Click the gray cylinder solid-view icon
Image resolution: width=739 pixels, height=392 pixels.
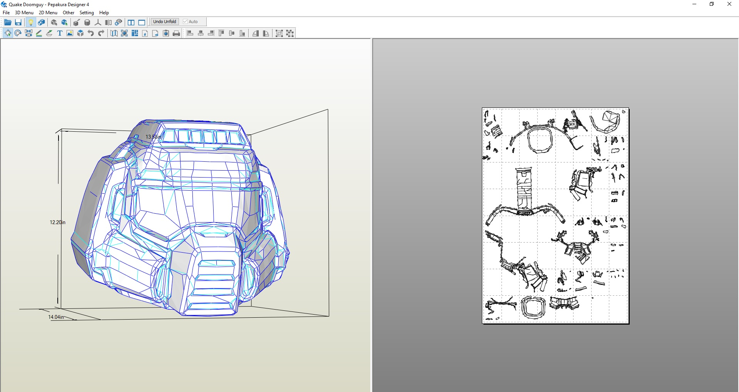87,22
